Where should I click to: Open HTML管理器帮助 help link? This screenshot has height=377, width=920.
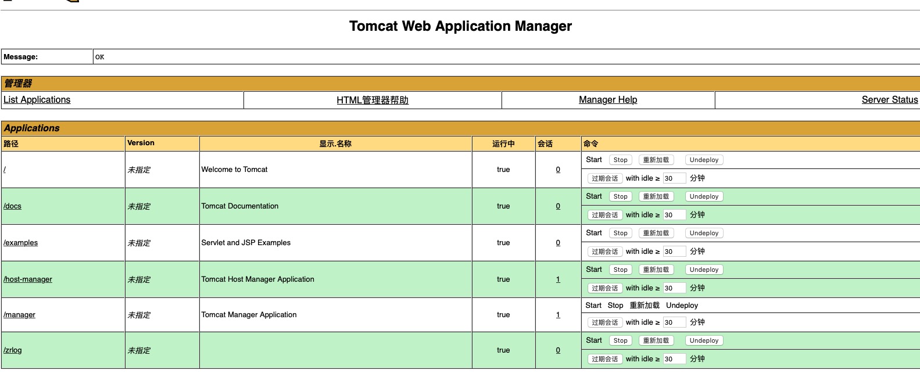(373, 100)
